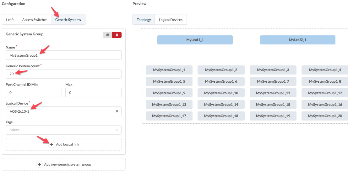Screen dimensions: 348x175
Task: Select the MyLeaf1_1 node in topology
Action: [x=195, y=40]
